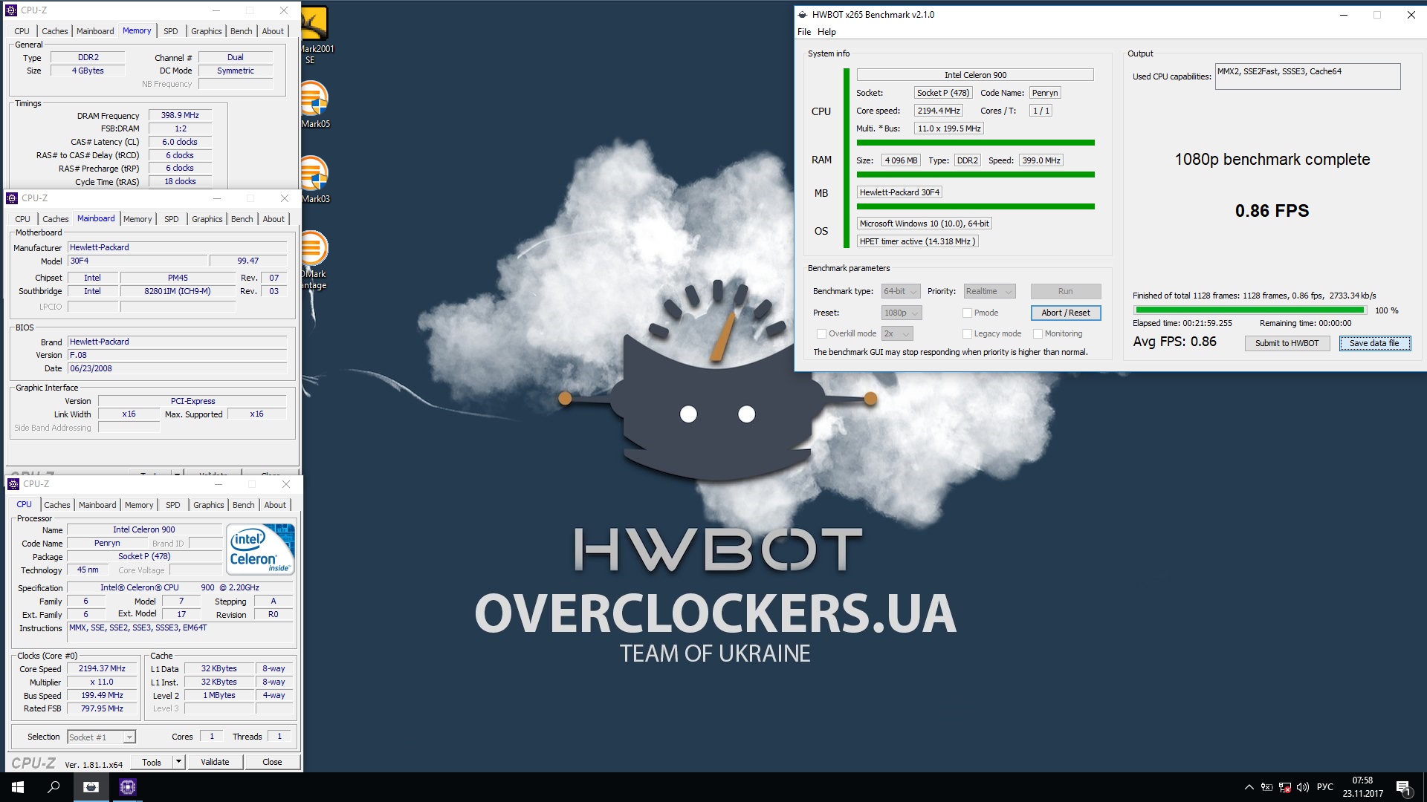
Task: Open Preset 1080p dropdown
Action: [x=902, y=313]
